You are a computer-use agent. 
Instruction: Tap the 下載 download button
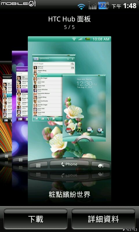point(35,219)
